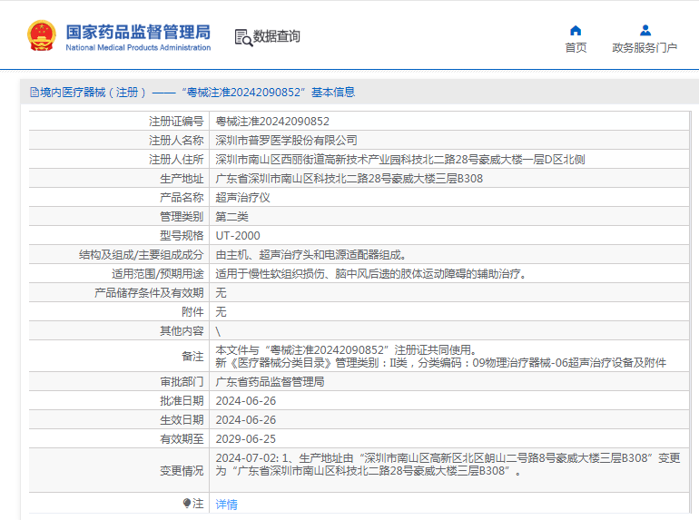Click backslash value in 其他内容 row

(218, 331)
